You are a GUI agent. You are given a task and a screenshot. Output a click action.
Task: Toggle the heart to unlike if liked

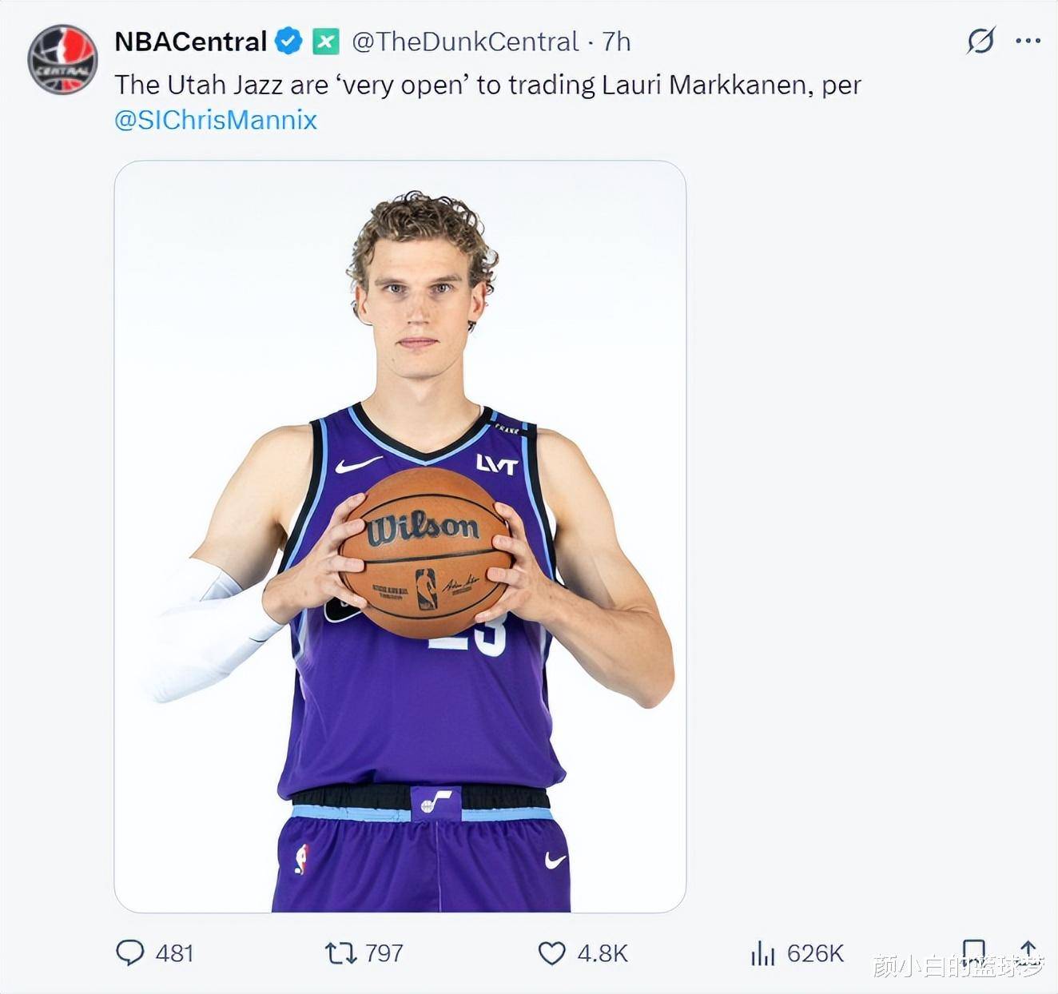(x=552, y=952)
